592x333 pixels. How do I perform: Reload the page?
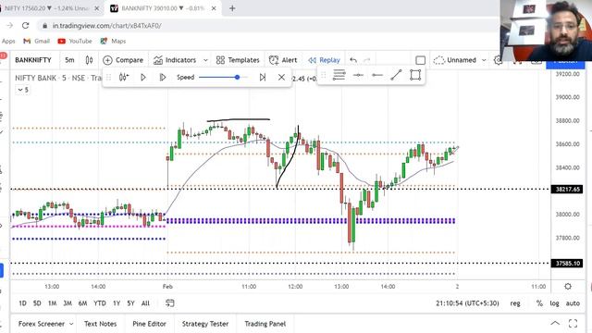pos(25,26)
